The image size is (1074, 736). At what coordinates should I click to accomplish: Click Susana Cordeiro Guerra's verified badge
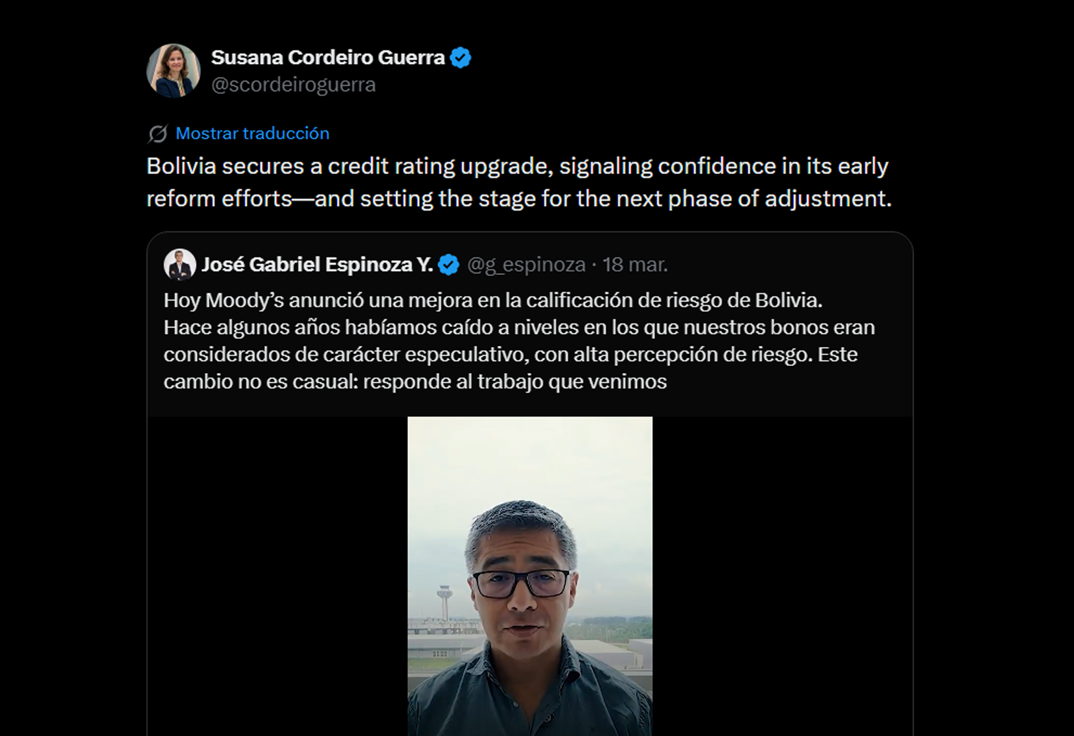point(460,58)
